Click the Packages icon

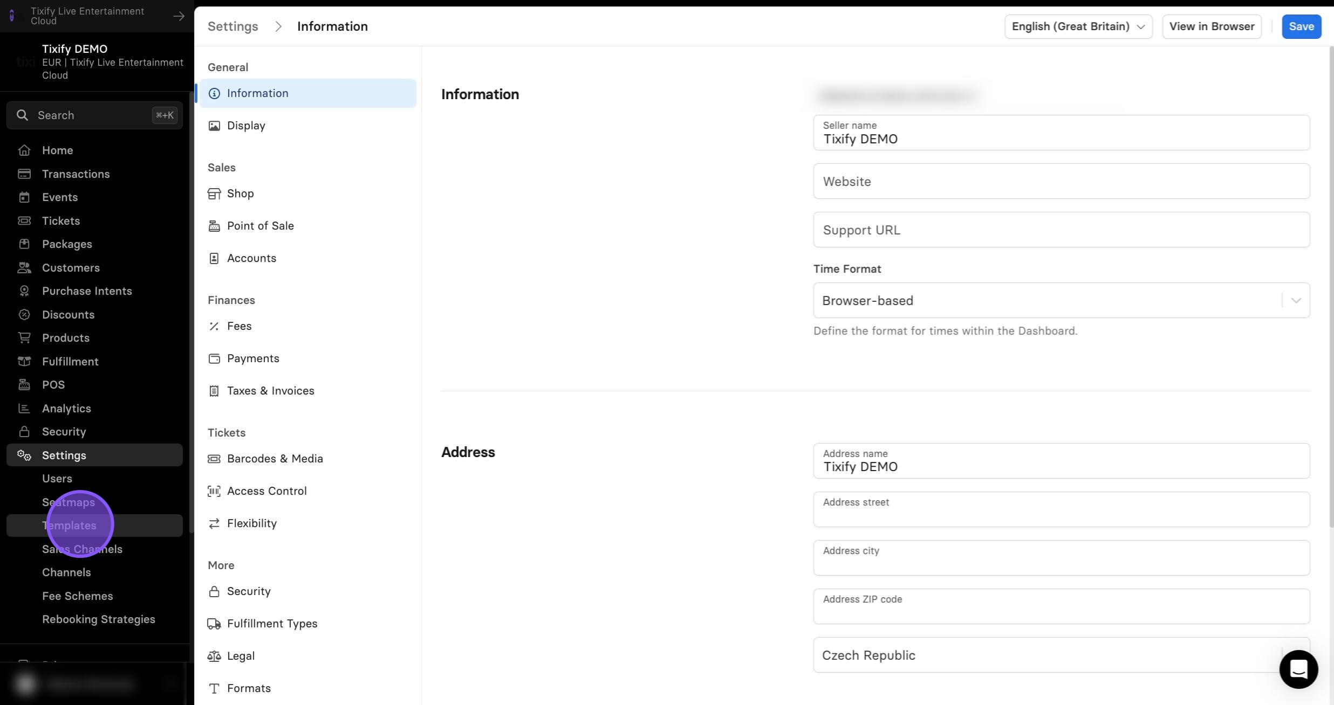point(24,244)
